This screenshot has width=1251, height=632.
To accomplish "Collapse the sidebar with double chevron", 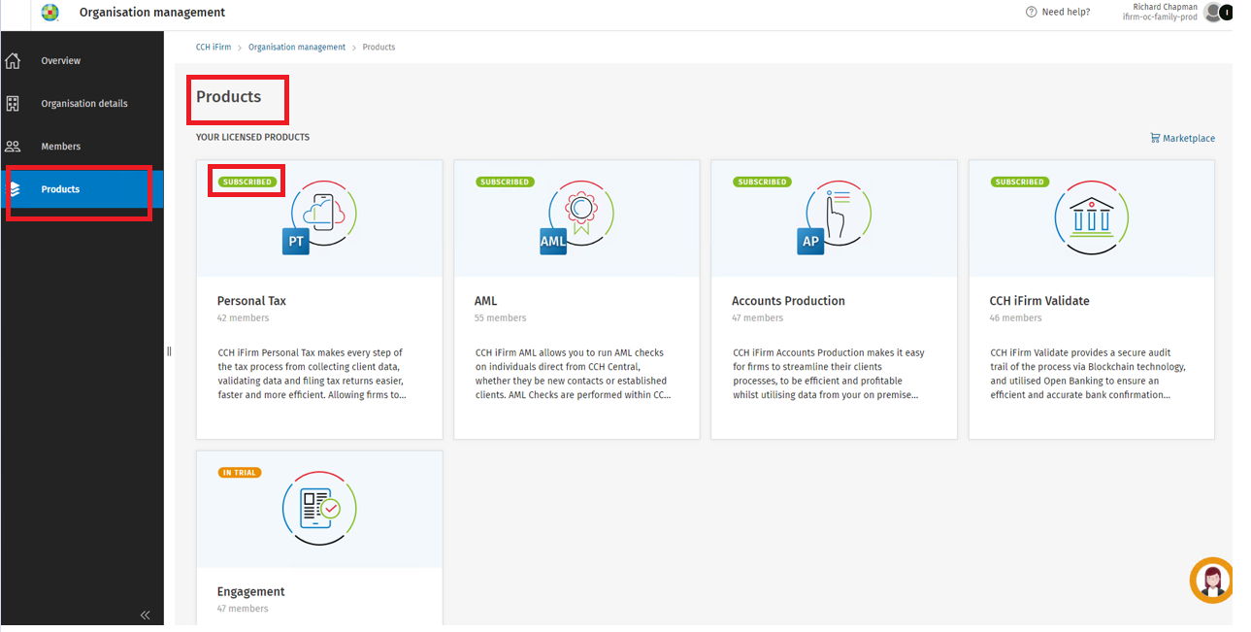I will coord(146,615).
